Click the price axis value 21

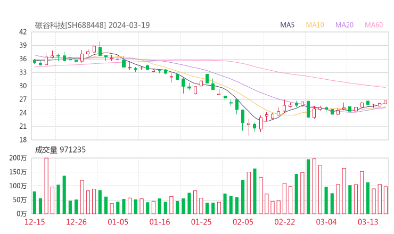[x=23, y=126]
